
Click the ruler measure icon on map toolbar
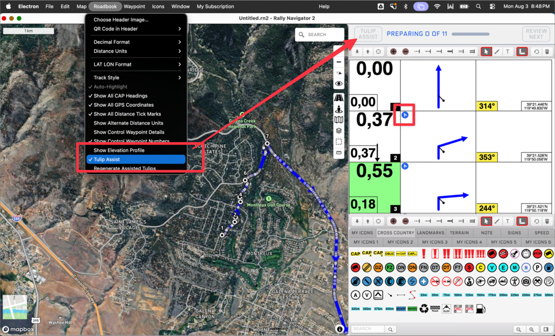[339, 153]
